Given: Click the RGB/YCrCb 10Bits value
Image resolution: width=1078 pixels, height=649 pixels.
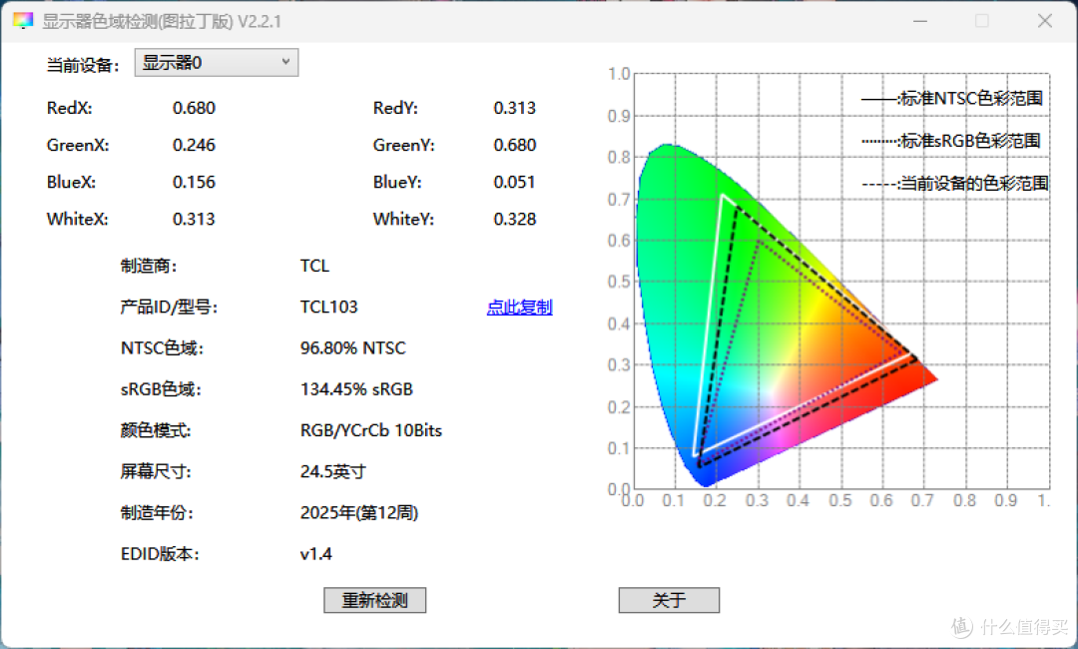Looking at the screenshot, I should 370,430.
